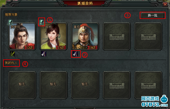Open the 网页游戏 07073.com watermark link
170x109 pixels.
click(x=155, y=101)
